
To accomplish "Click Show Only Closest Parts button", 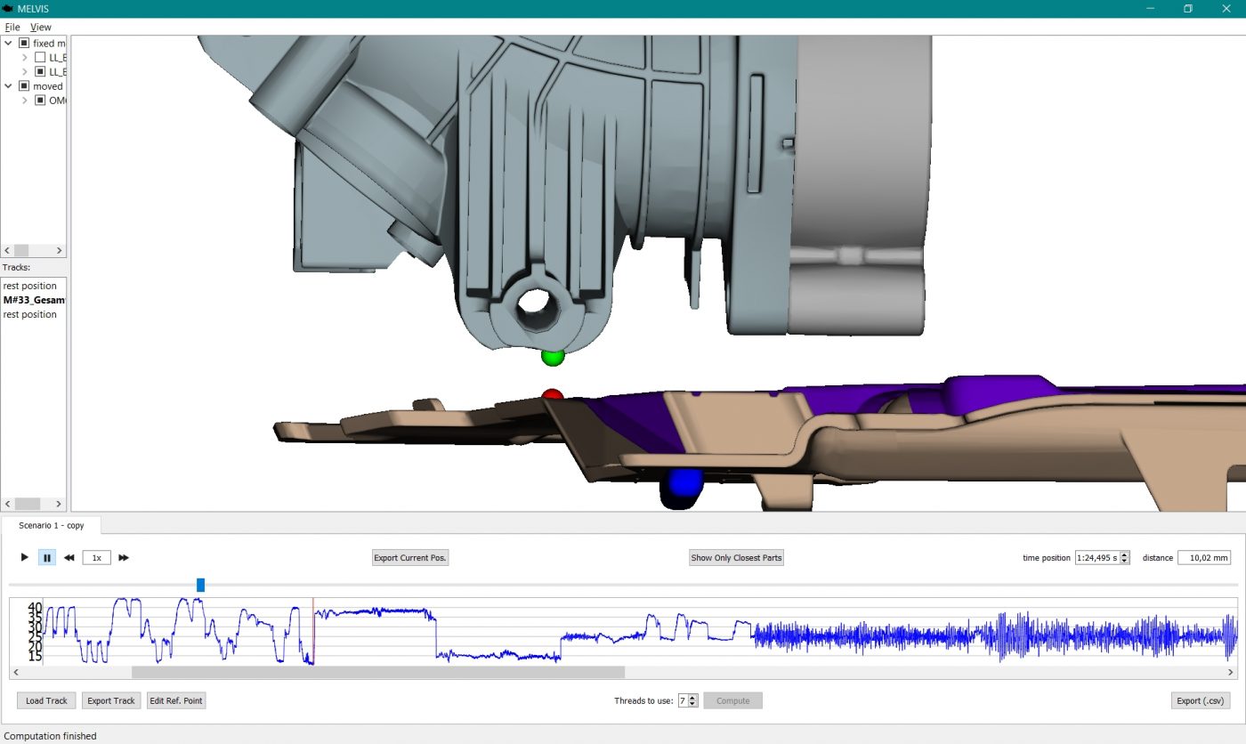I will coord(736,558).
